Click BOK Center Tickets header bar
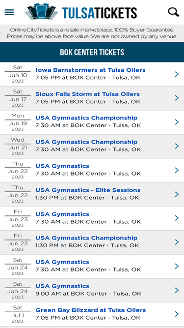Image resolution: width=184 pixels, height=328 pixels. 92,52
